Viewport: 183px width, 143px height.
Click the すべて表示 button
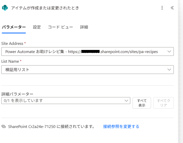coord(142,103)
